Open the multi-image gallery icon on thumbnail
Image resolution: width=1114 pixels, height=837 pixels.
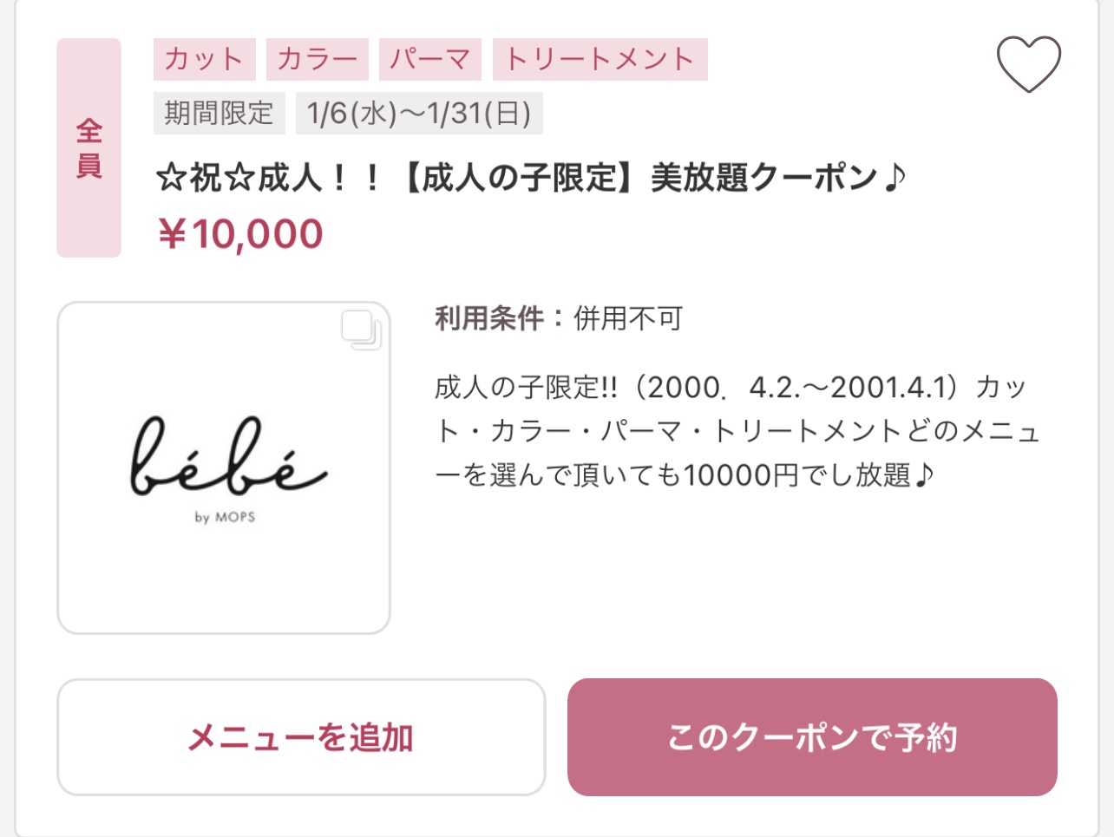coord(361,330)
